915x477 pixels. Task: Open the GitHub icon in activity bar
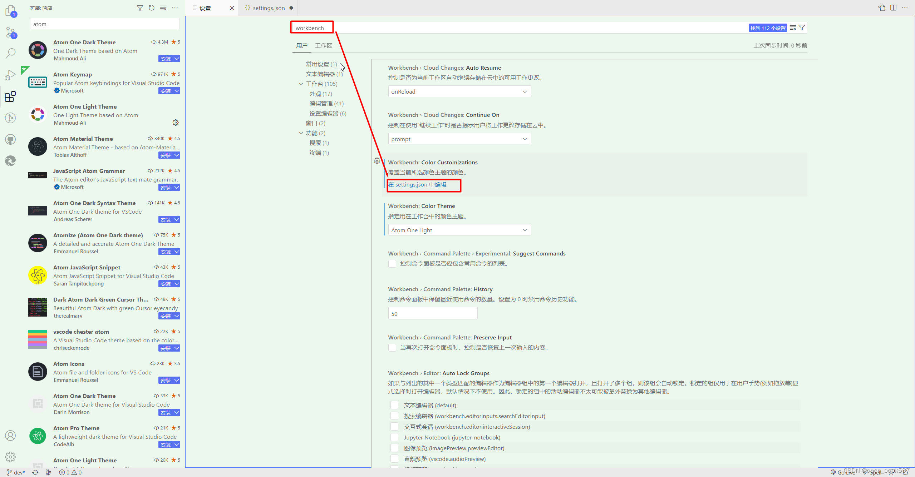[x=11, y=139]
